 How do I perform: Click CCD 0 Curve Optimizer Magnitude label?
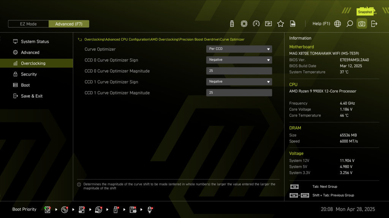[x=117, y=71]
